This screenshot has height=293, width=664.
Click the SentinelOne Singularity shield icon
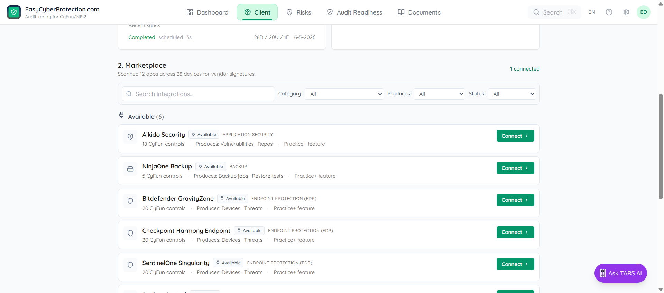(130, 265)
